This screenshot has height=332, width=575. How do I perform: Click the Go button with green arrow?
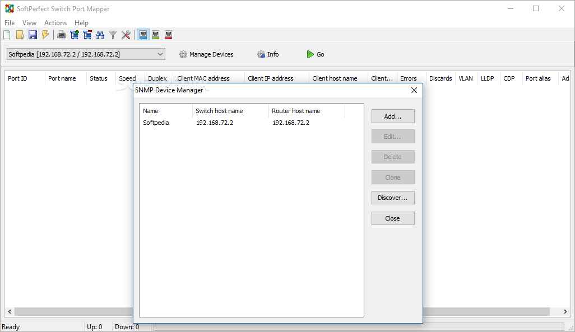click(316, 54)
